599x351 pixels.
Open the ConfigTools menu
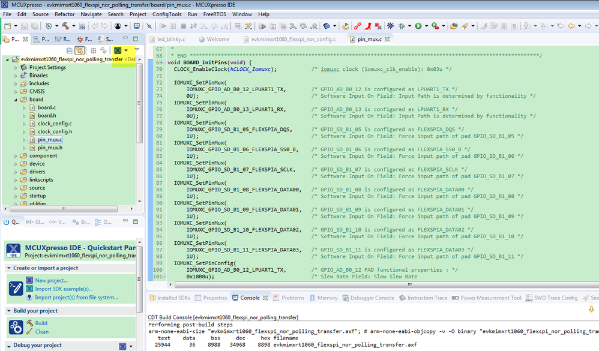pyautogui.click(x=168, y=14)
